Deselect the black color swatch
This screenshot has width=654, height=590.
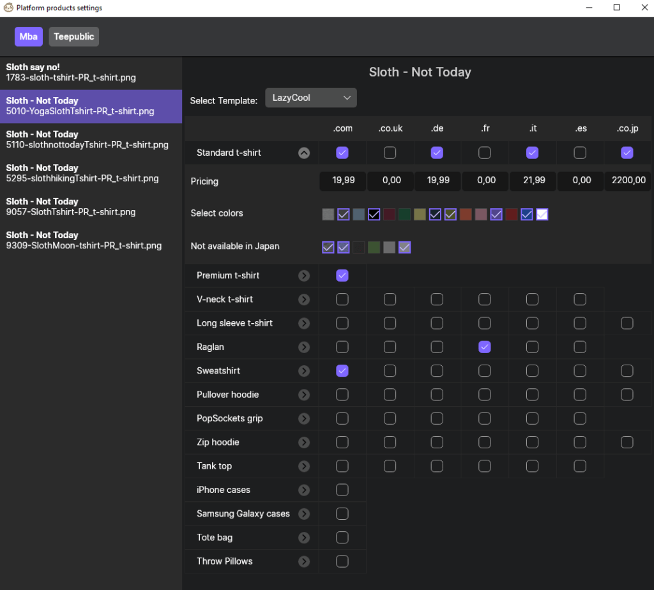pos(374,215)
